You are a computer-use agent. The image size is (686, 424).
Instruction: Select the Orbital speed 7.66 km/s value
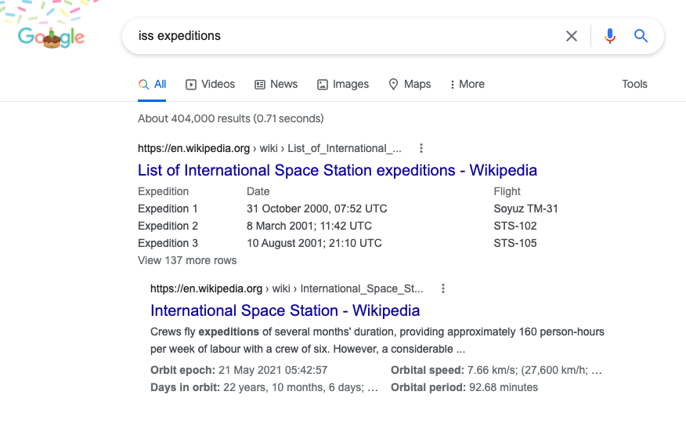[535, 370]
